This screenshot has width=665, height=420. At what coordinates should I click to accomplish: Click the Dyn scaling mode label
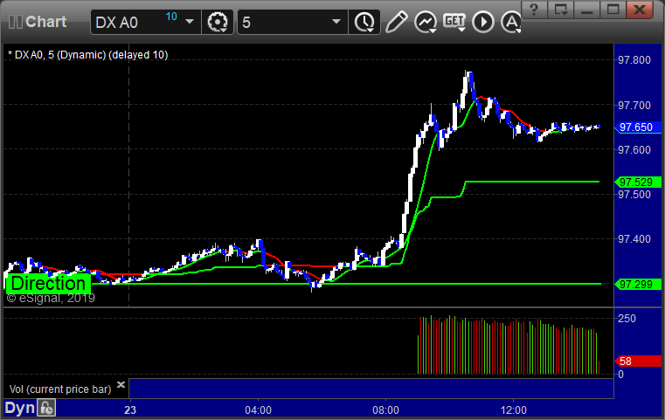tap(19, 408)
